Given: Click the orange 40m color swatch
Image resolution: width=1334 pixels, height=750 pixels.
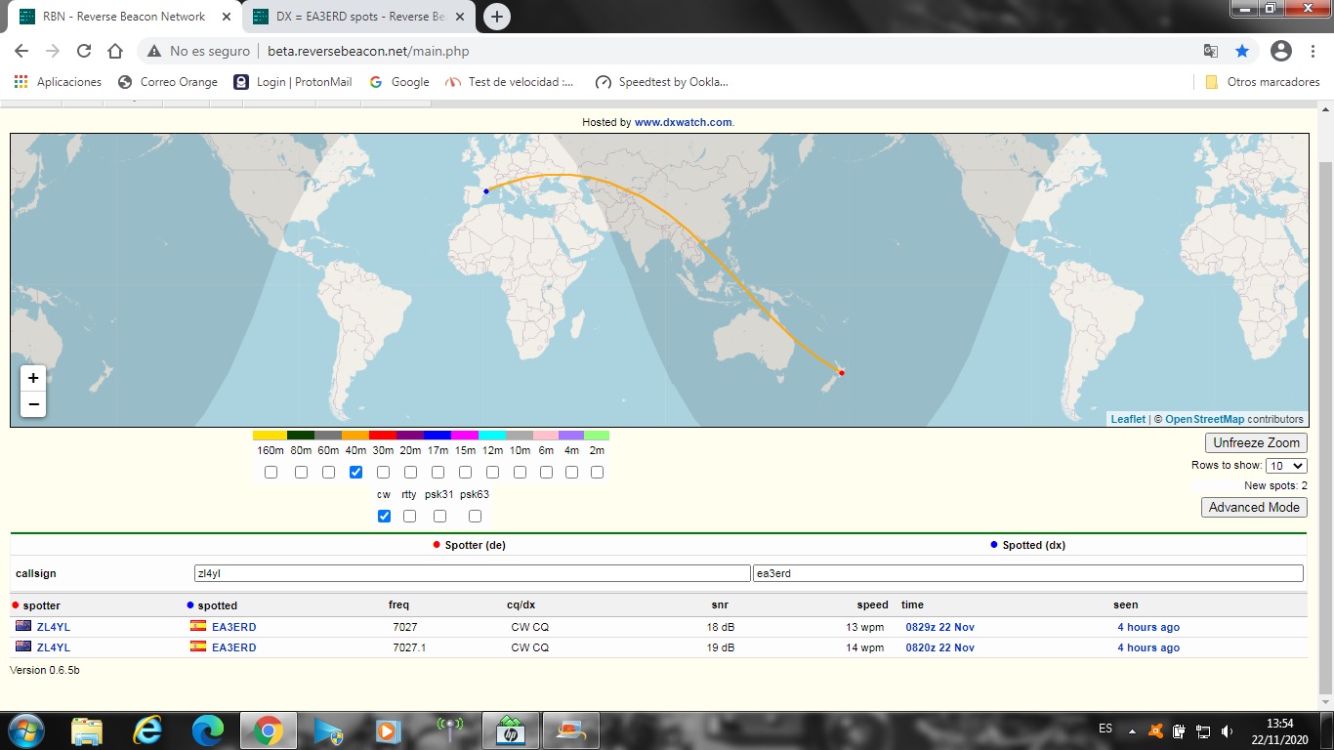Looking at the screenshot, I should click(355, 436).
